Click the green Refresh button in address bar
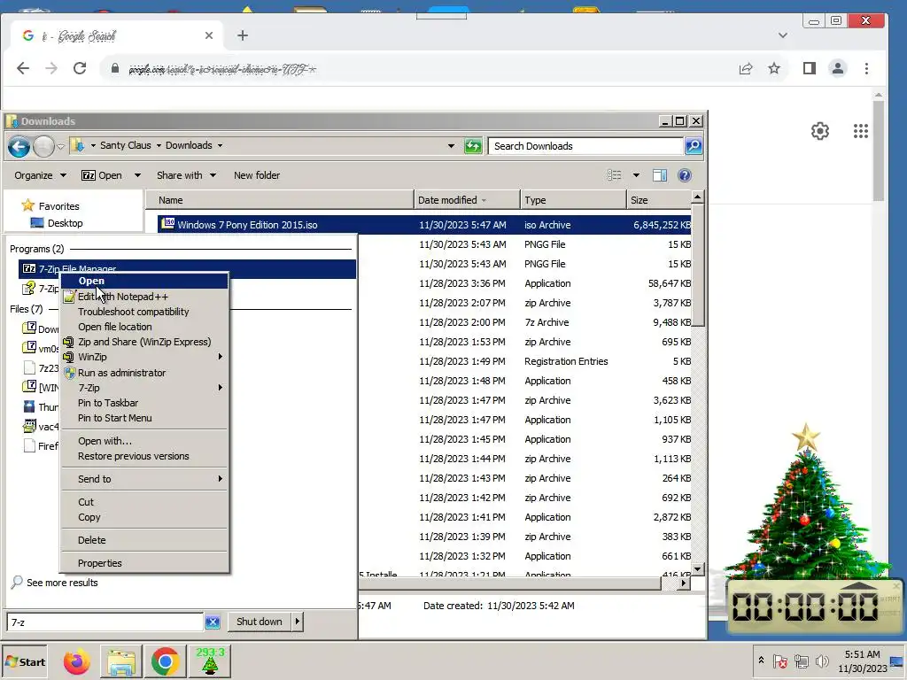Screen dimensions: 907x680 [473, 146]
